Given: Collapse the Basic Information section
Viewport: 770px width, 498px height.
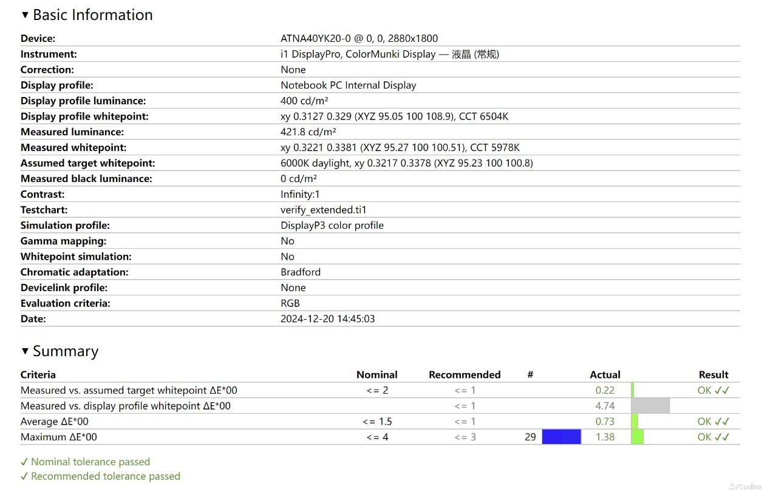Looking at the screenshot, I should 25,15.
